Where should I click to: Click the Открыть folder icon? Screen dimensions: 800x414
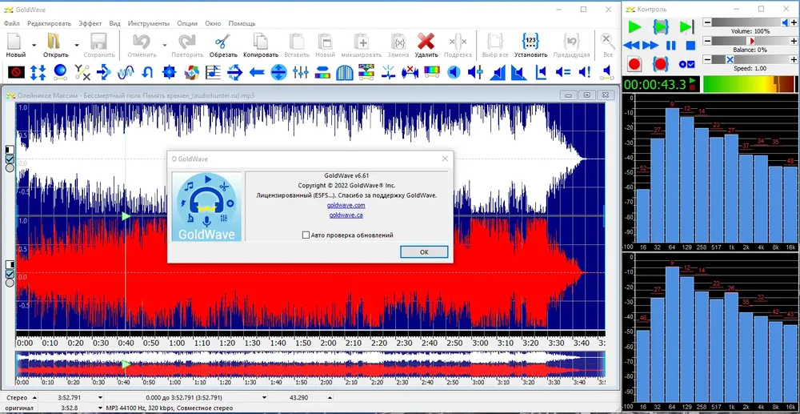coord(54,42)
